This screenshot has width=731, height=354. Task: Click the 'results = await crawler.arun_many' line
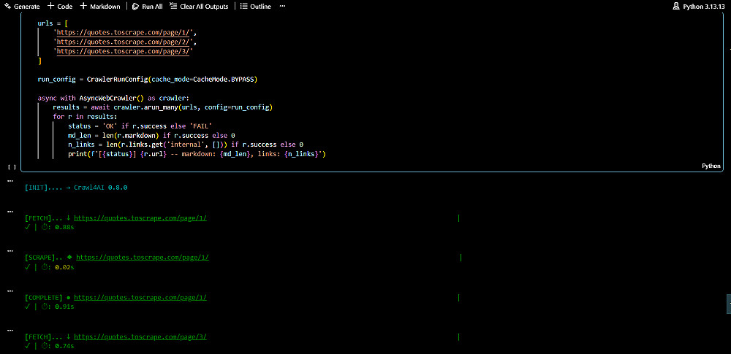(x=162, y=107)
